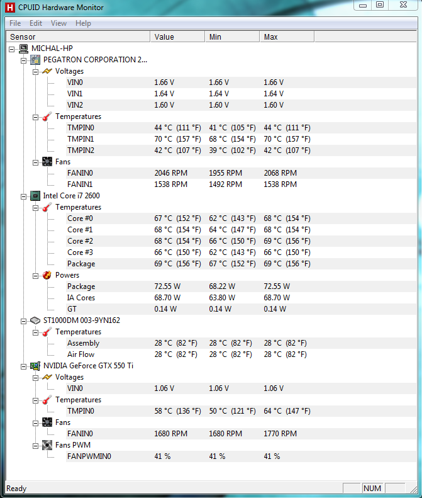Select the FANIN1 row showing 1538 RPM
Image resolution: width=422 pixels, height=498 pixels.
point(241,184)
